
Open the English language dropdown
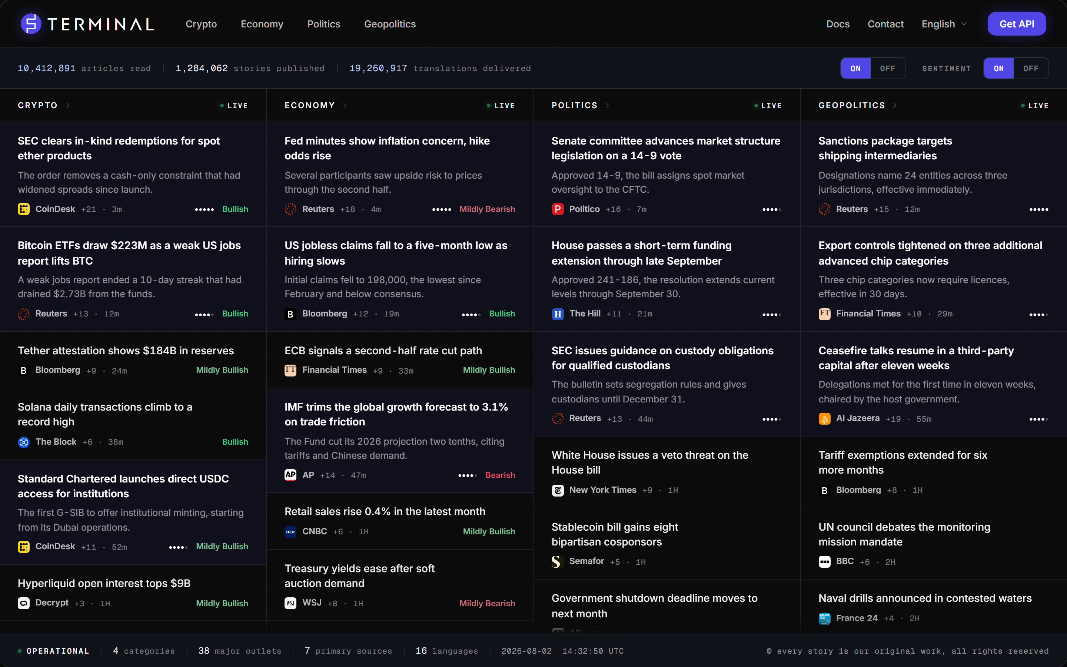tap(944, 24)
